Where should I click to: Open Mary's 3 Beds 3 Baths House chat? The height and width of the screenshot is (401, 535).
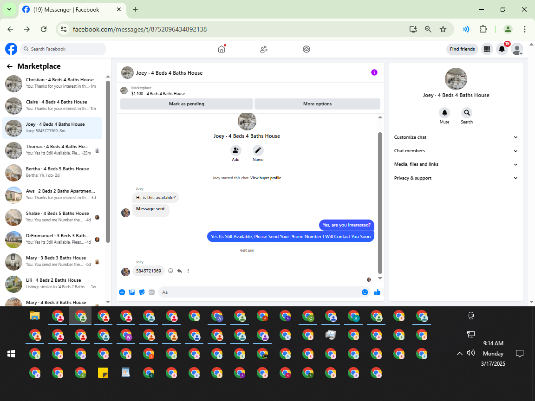pyautogui.click(x=52, y=262)
